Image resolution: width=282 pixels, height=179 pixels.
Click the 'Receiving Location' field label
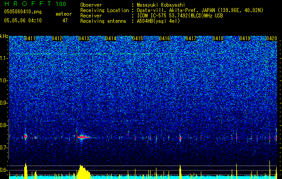104,10
